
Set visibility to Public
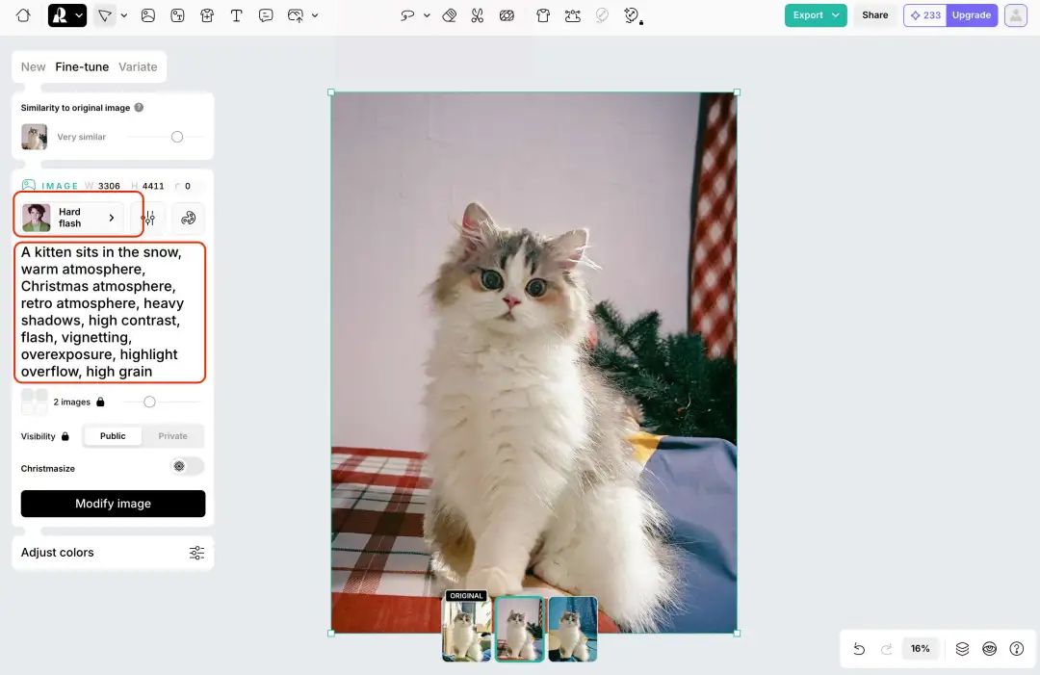click(113, 435)
